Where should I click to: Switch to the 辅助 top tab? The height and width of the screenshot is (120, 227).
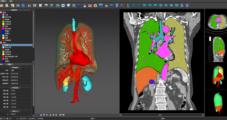click(11, 1)
